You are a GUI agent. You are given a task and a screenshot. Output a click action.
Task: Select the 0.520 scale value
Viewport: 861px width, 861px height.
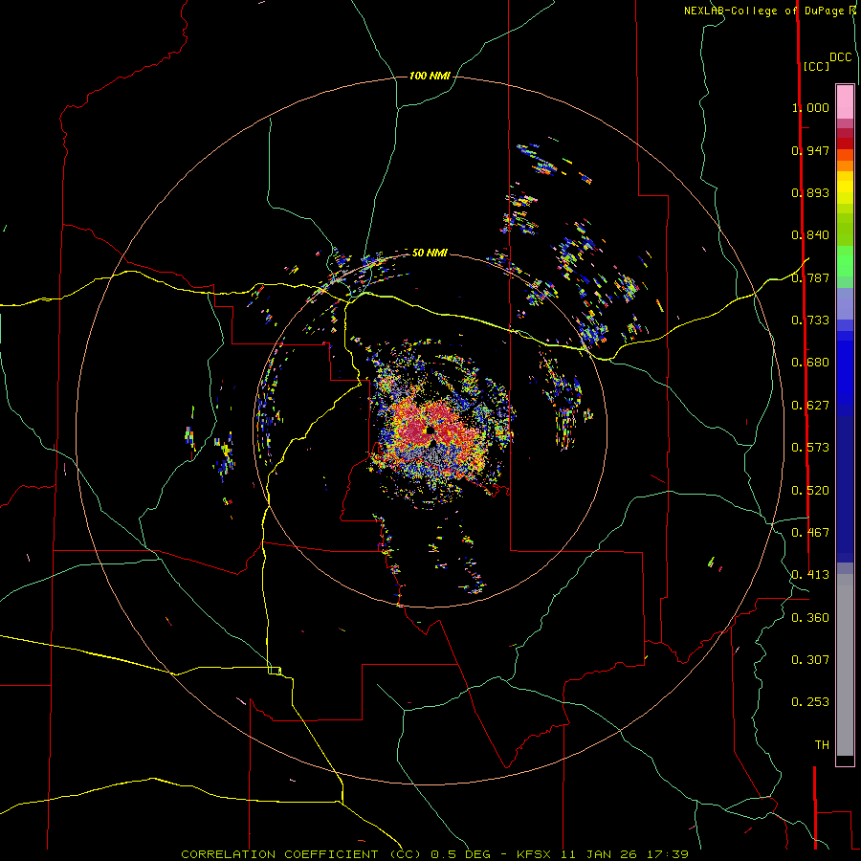click(810, 491)
